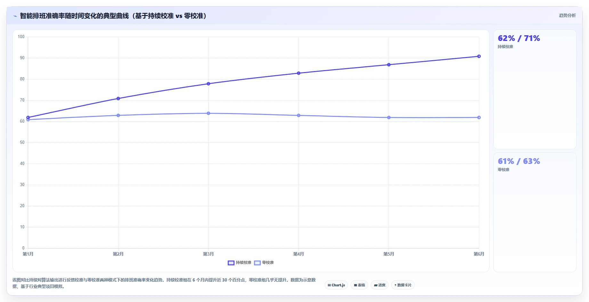This screenshot has height=302, width=589.
Task: Click the 数据卡片 tag
Action: pos(403,285)
